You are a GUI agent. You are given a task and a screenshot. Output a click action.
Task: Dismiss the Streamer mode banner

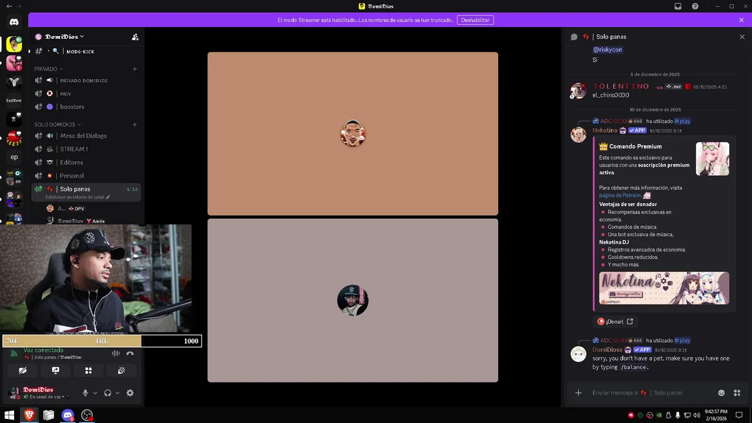point(741,20)
